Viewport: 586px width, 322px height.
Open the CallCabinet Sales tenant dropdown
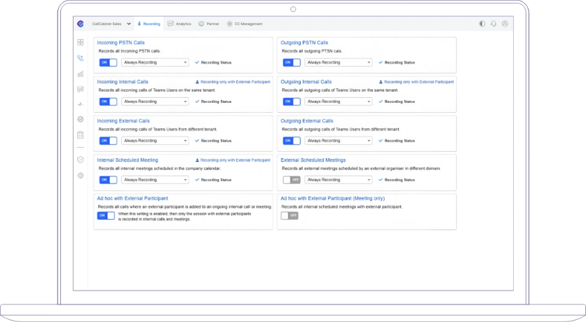tap(111, 24)
